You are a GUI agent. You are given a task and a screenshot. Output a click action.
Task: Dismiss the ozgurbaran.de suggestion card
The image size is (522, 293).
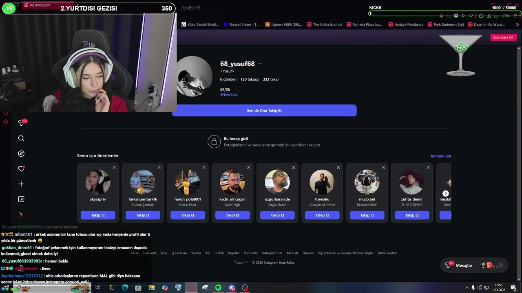294,167
